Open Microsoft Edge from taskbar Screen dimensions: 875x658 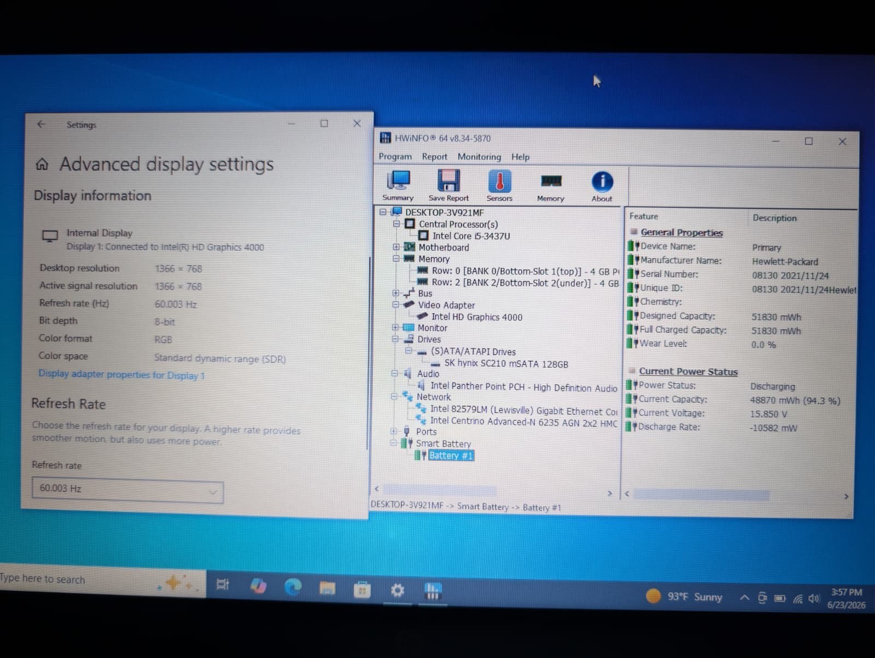(x=293, y=587)
